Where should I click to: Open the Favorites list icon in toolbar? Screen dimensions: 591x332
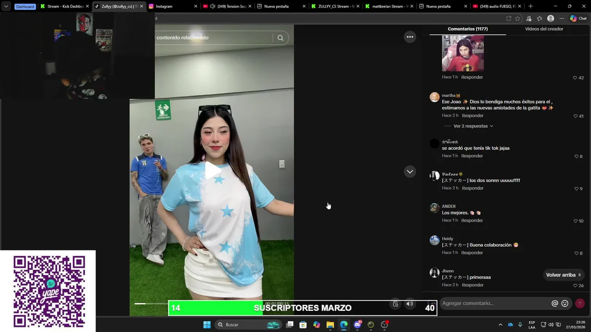539,18
